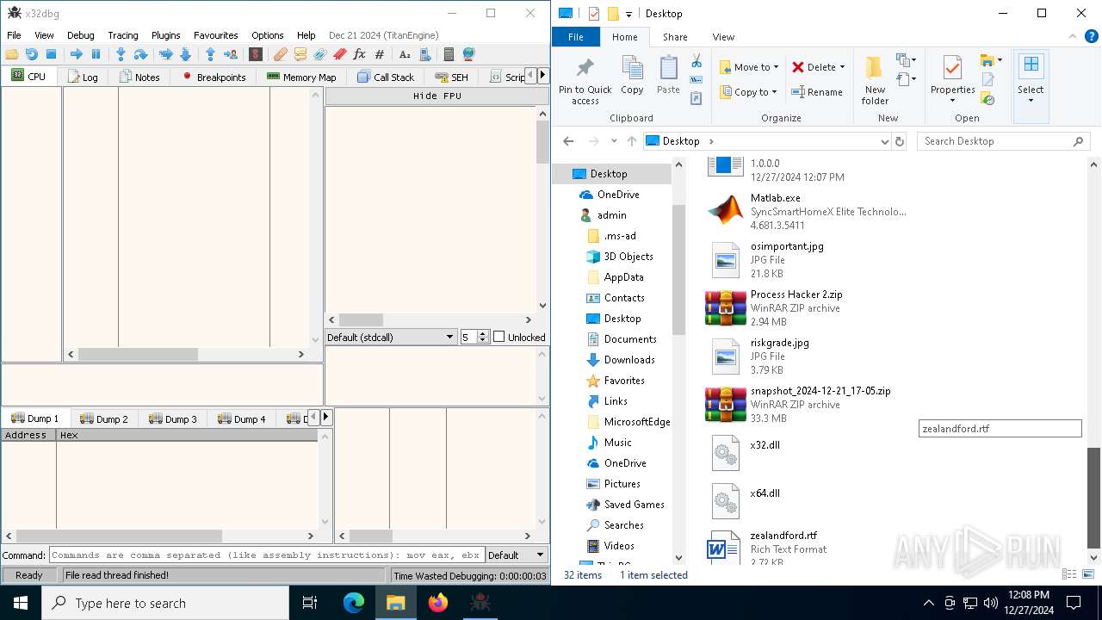Open the address bar history dropdown
This screenshot has height=620, width=1102.
pos(884,141)
